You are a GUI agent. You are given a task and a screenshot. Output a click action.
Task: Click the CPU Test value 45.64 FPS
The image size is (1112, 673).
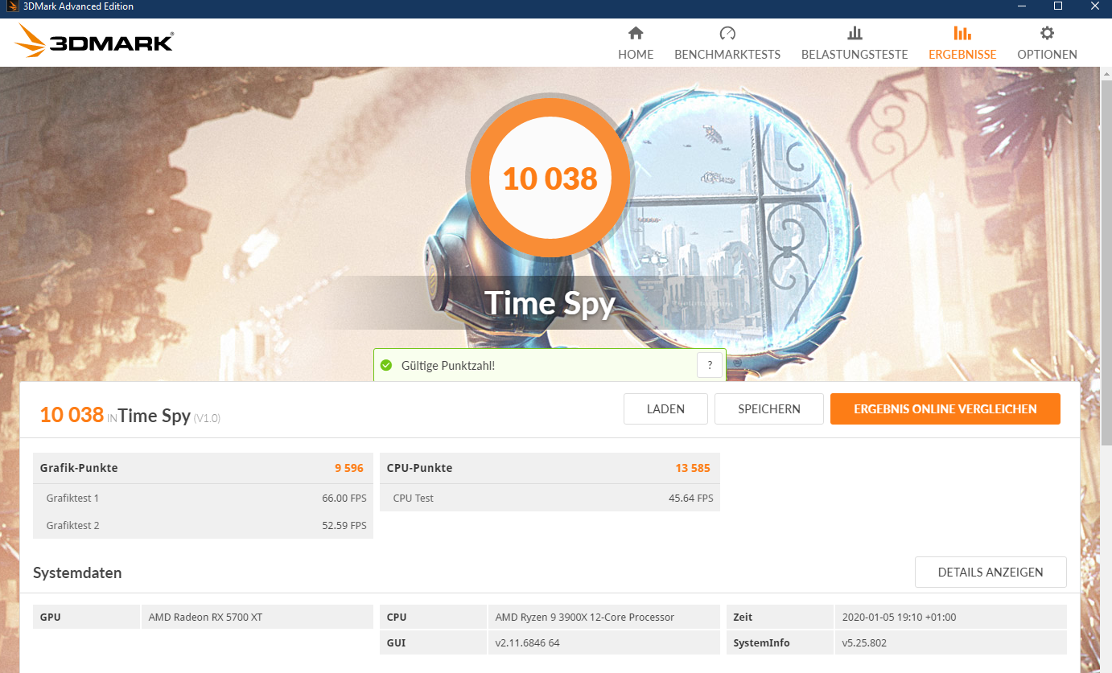pos(691,499)
